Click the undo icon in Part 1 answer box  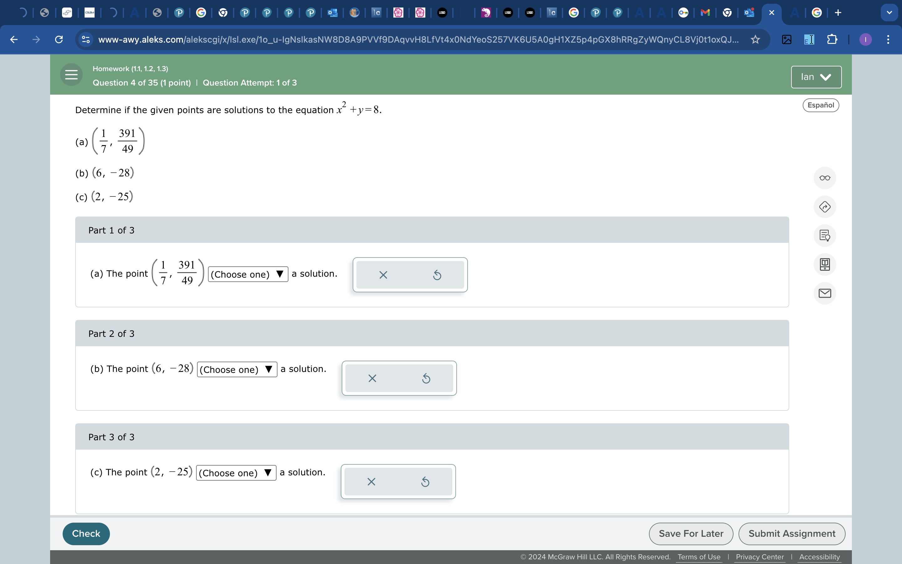click(437, 275)
